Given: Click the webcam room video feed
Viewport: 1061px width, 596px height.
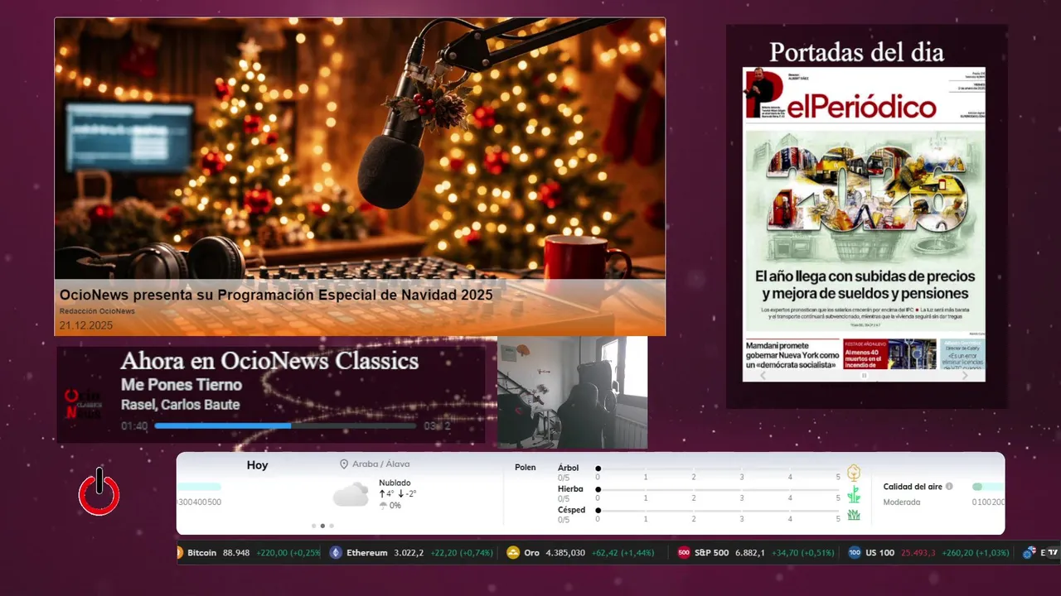Looking at the screenshot, I should click(572, 392).
